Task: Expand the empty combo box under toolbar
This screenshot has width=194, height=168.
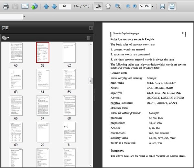Action: pyautogui.click(x=24, y=16)
